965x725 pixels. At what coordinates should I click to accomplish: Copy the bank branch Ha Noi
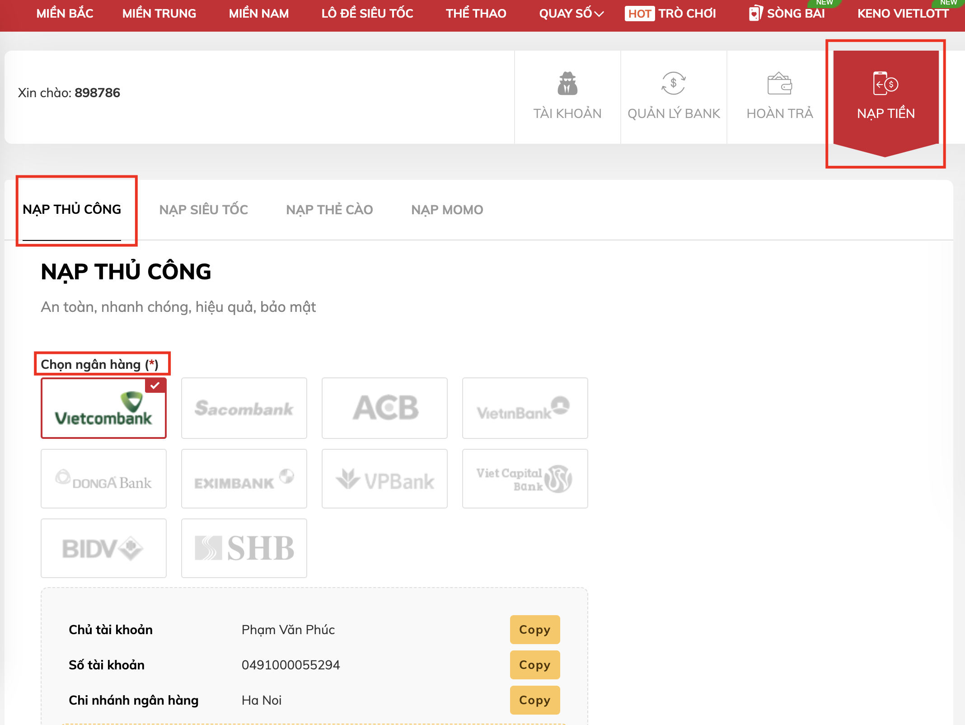pyautogui.click(x=535, y=700)
